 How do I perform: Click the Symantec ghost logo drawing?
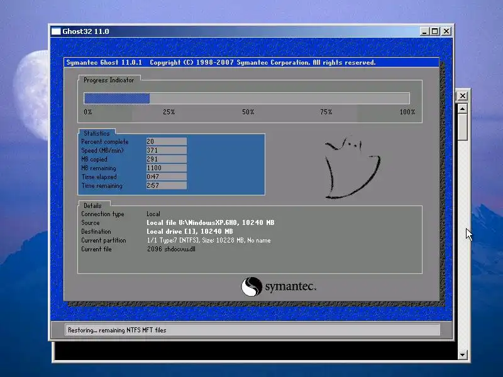coord(353,168)
